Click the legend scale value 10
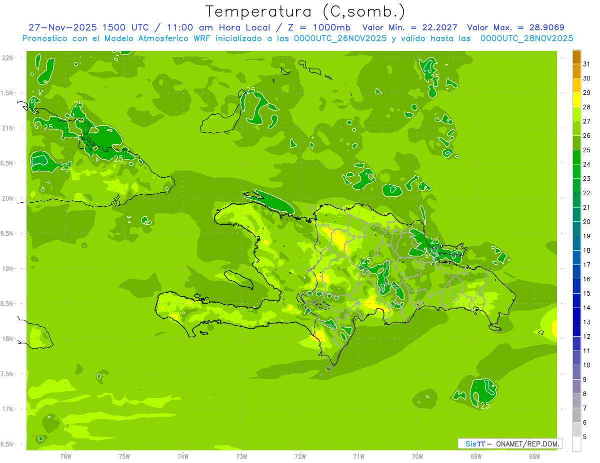The height and width of the screenshot is (463, 600). click(x=587, y=365)
